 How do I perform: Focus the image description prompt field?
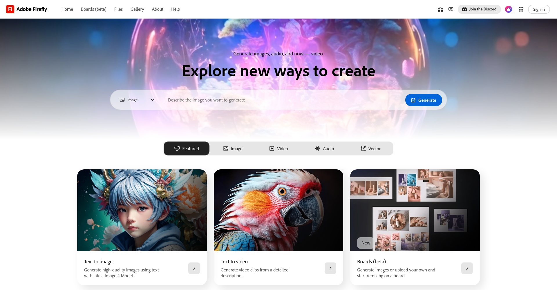click(x=283, y=100)
